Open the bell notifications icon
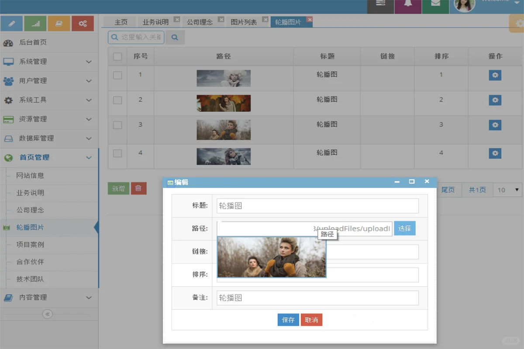 pyautogui.click(x=408, y=4)
